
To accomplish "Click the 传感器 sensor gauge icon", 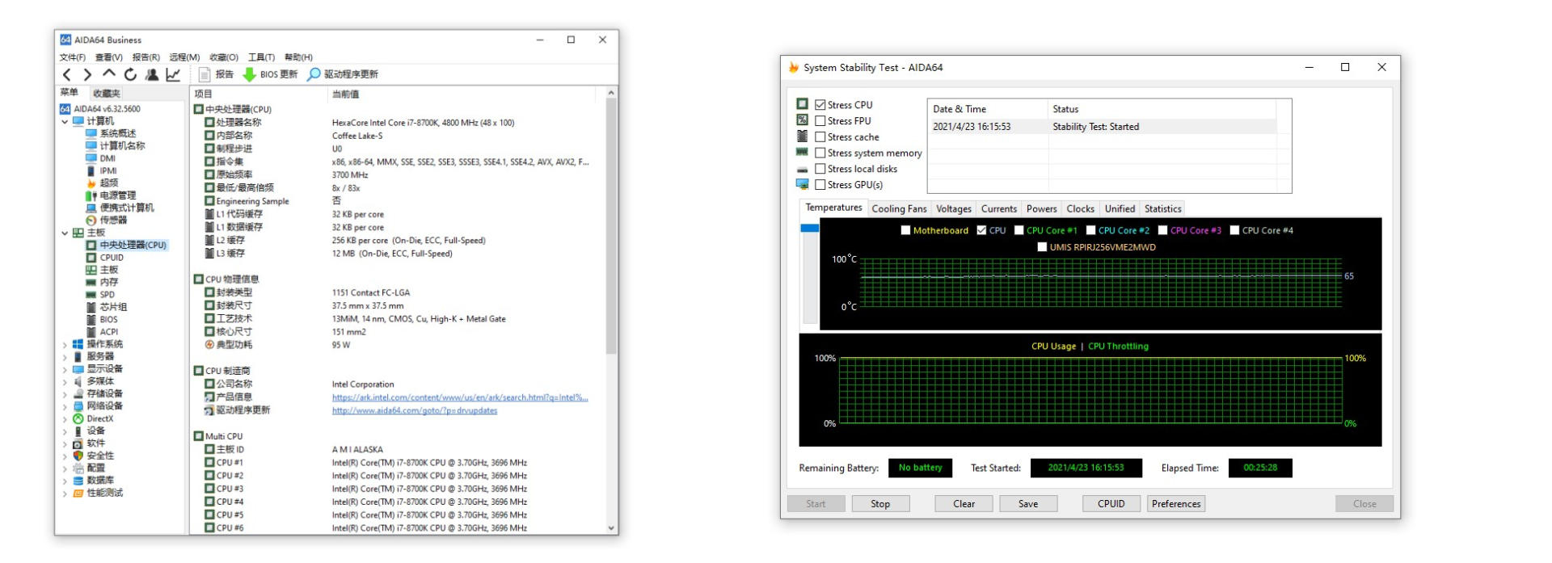I will tap(91, 221).
